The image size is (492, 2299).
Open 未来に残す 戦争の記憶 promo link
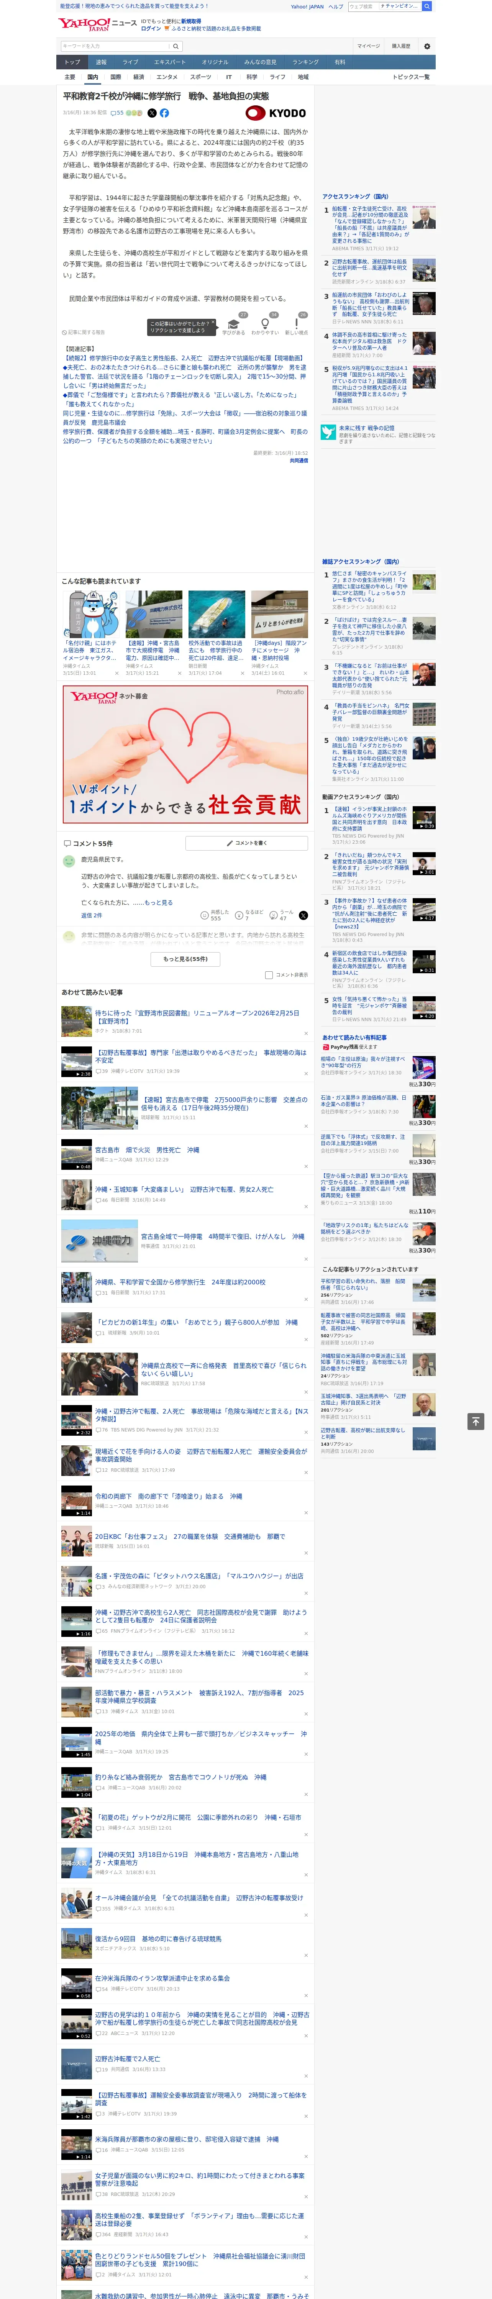[x=378, y=435]
